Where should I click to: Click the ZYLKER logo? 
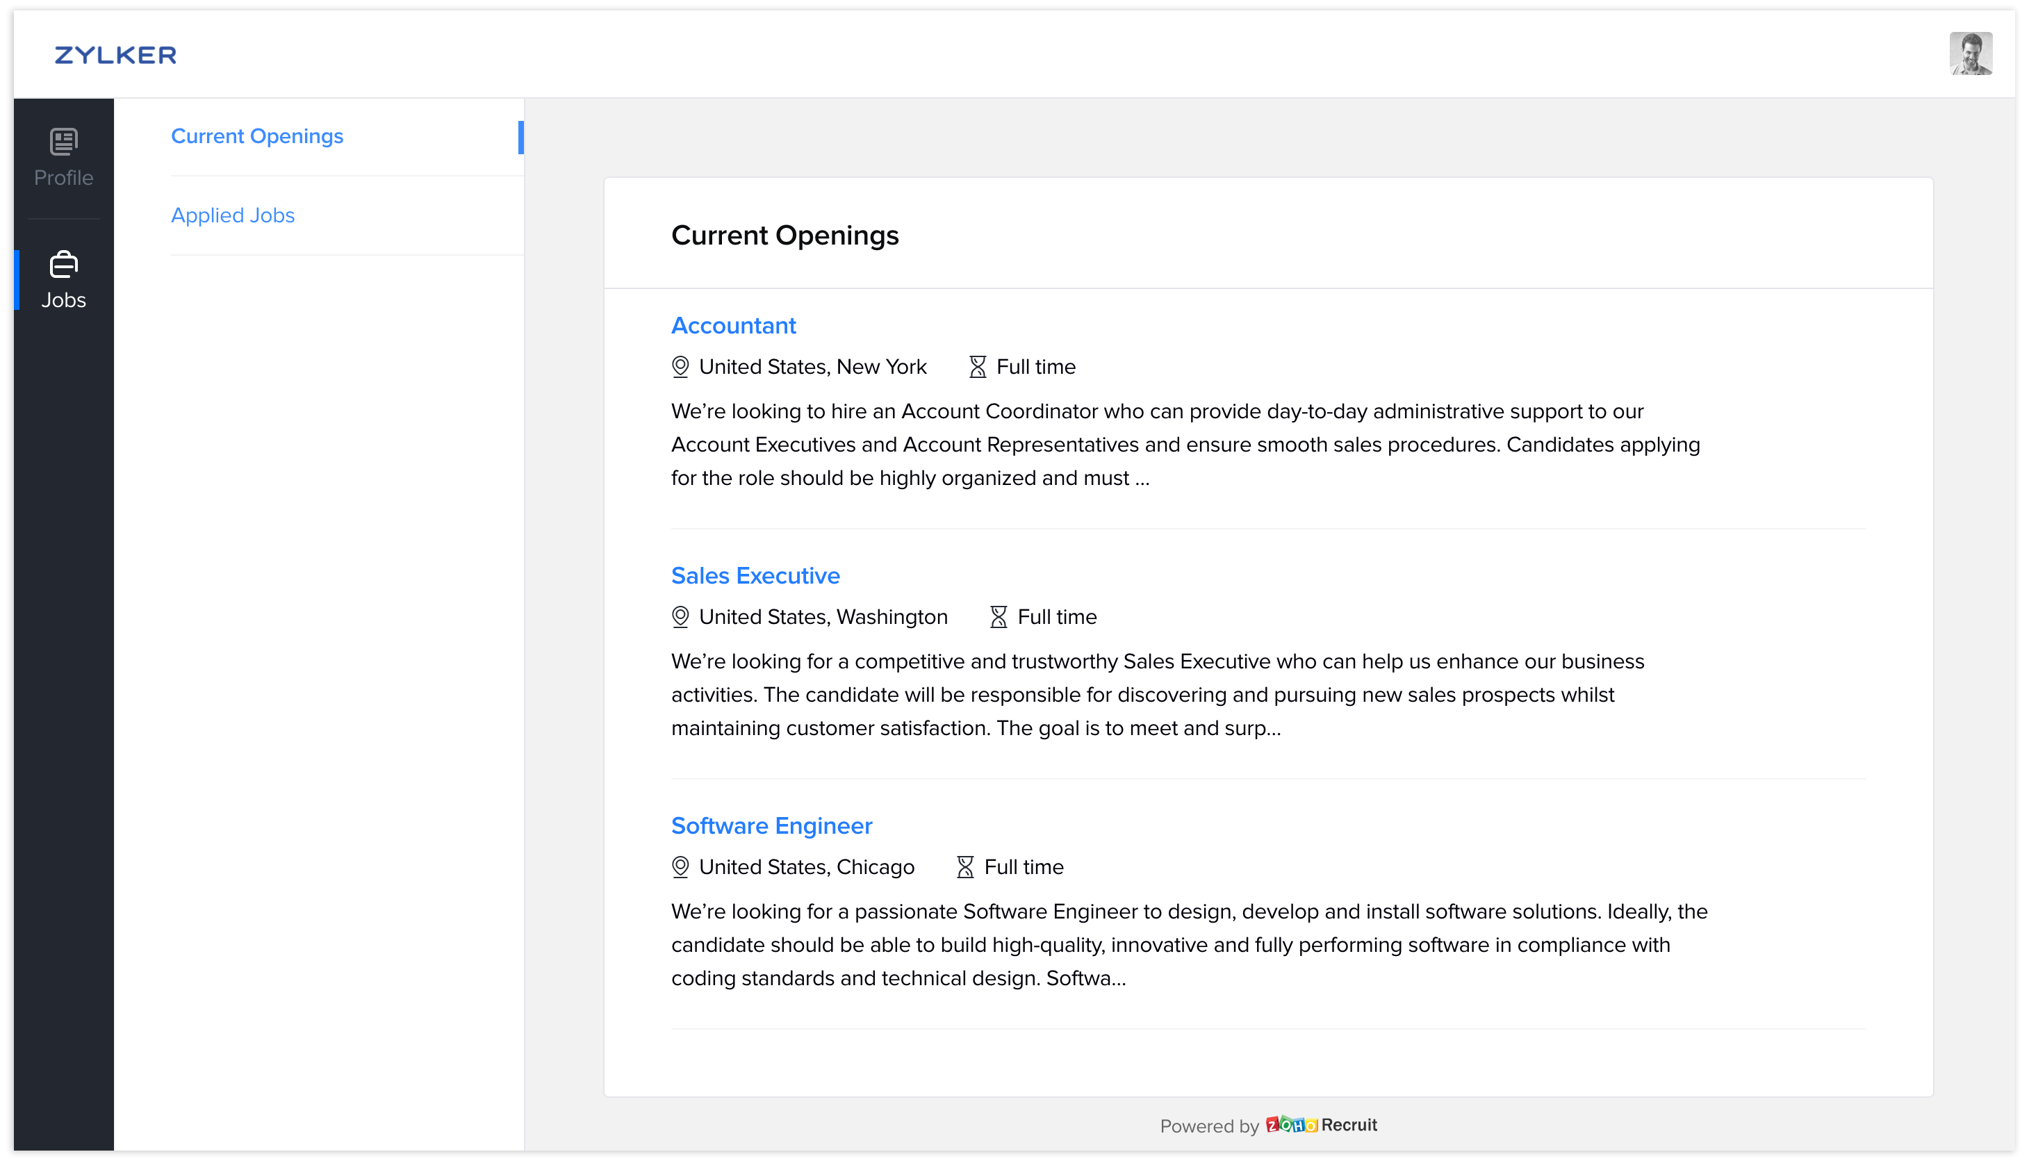(115, 55)
